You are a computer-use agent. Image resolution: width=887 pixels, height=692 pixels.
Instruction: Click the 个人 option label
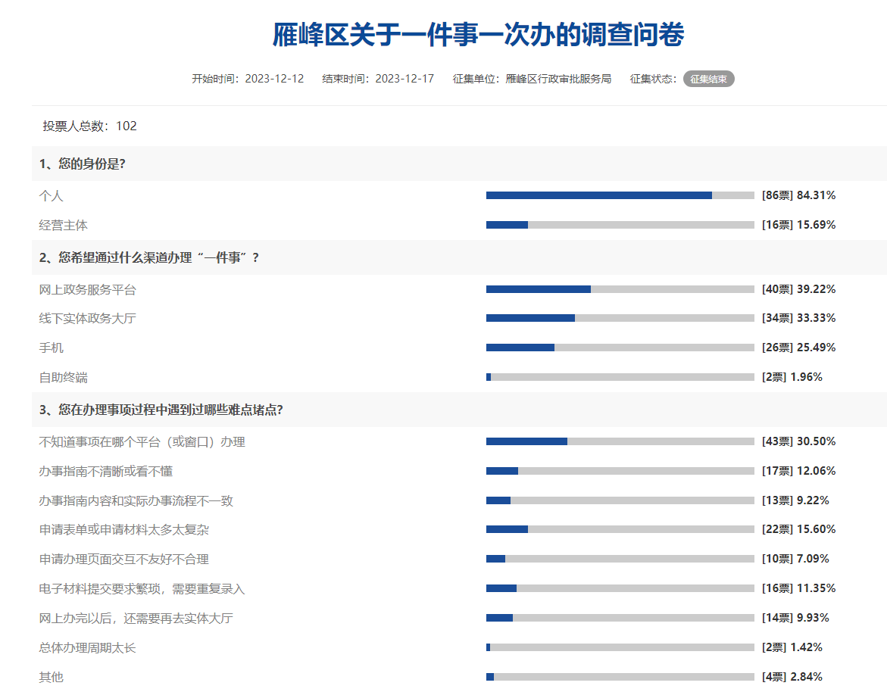[51, 195]
